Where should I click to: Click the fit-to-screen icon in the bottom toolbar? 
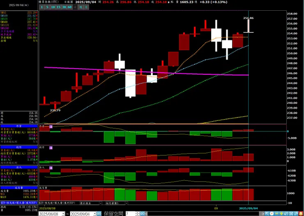(x=291, y=214)
